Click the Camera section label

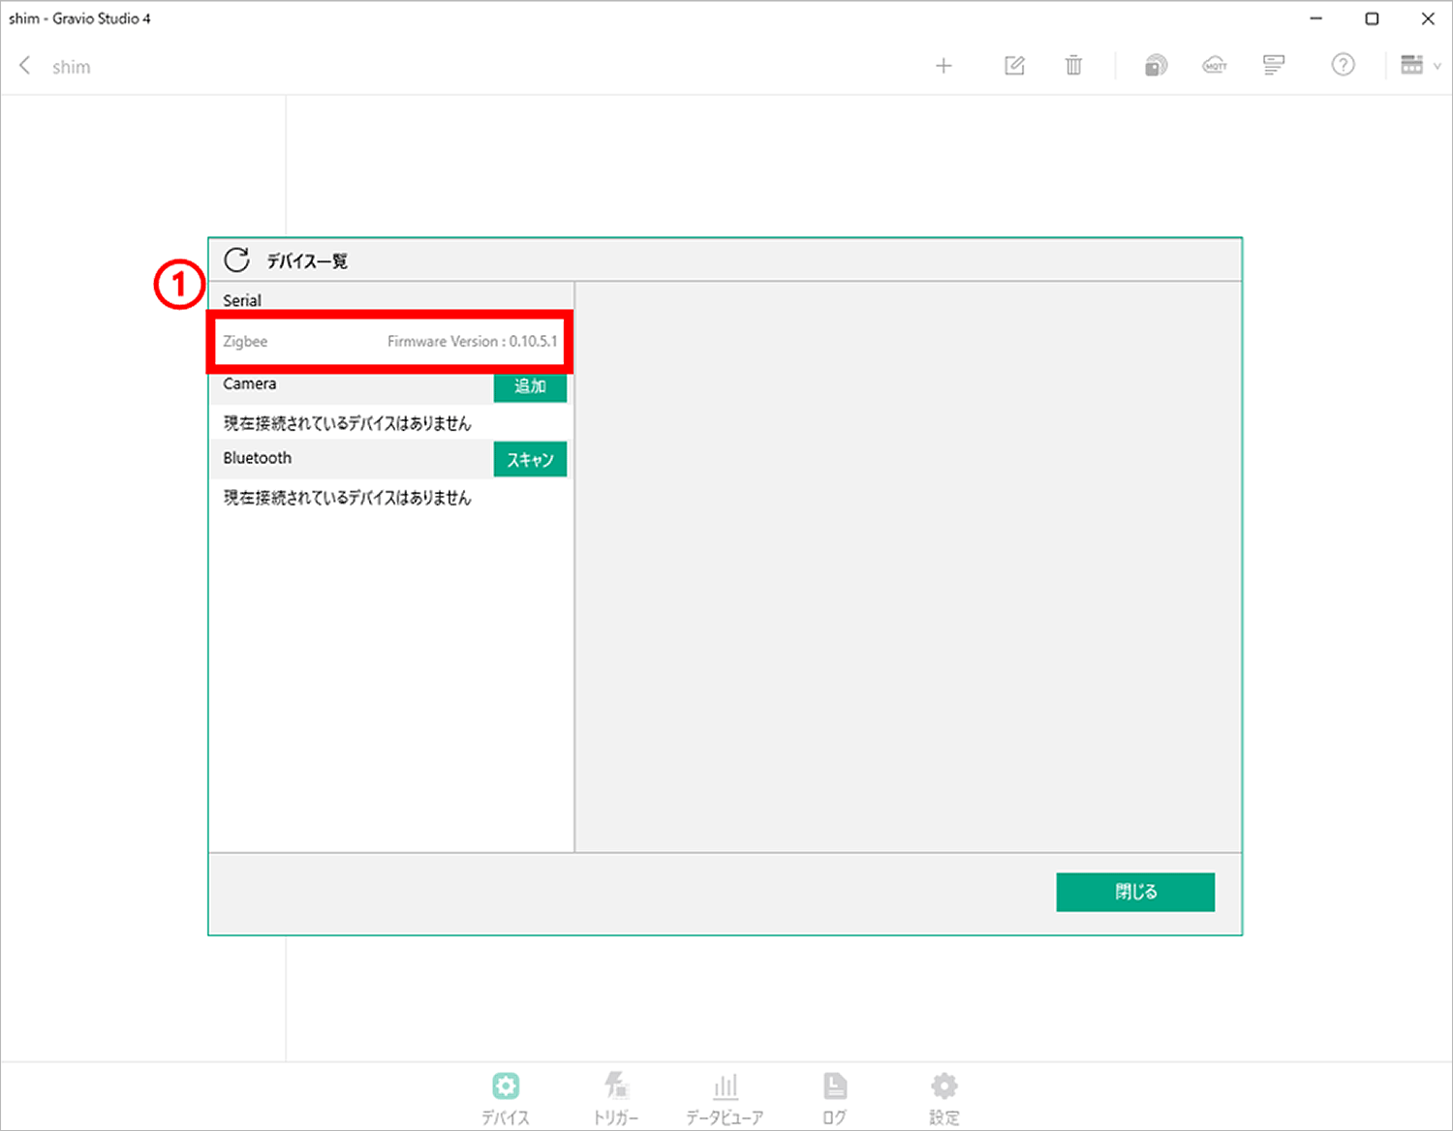tap(250, 383)
